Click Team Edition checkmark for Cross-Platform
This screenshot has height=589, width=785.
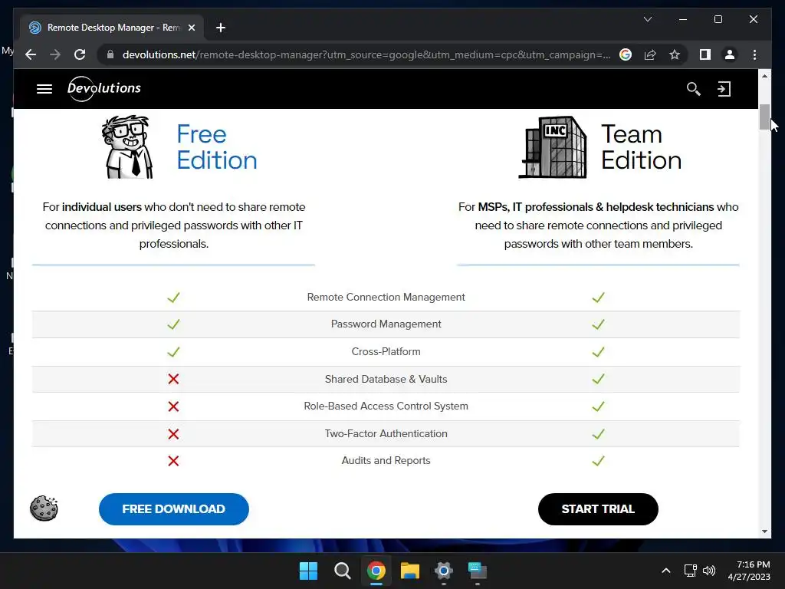598,352
